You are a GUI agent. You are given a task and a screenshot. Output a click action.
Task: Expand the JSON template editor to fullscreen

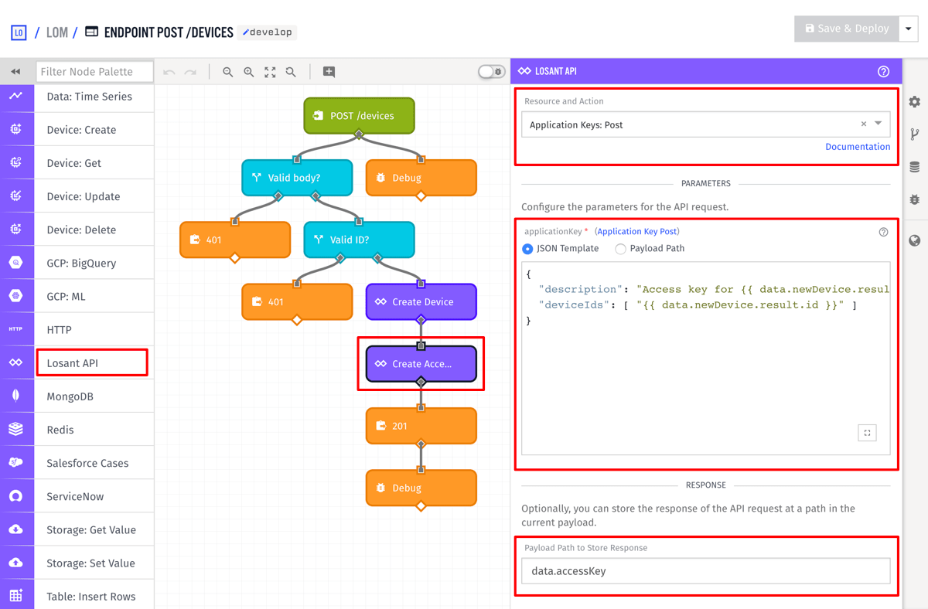pyautogui.click(x=867, y=433)
